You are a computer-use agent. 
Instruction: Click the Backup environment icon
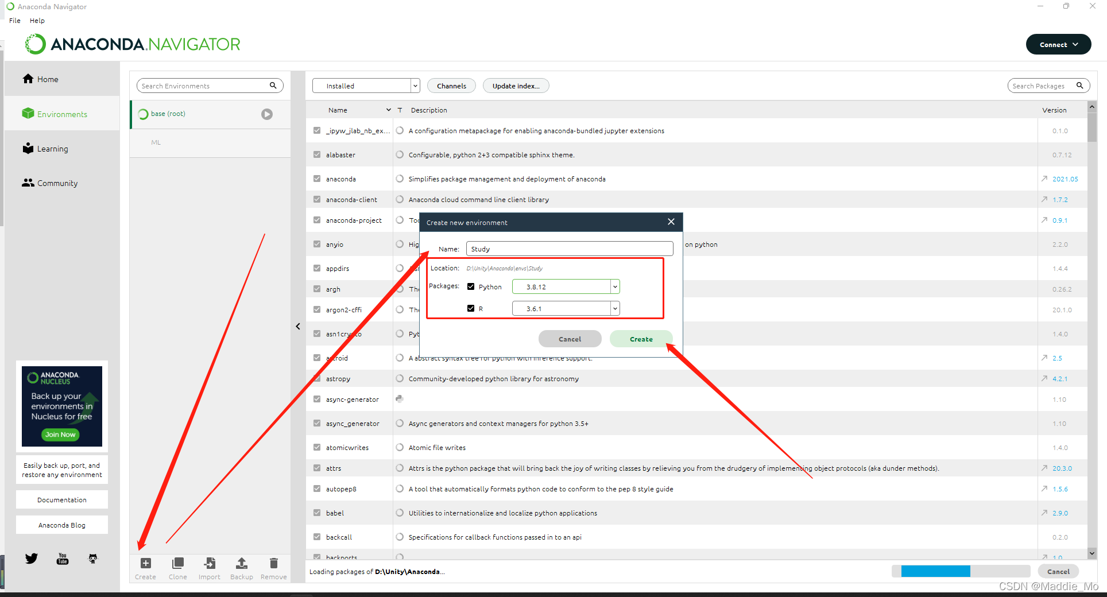[x=242, y=563]
